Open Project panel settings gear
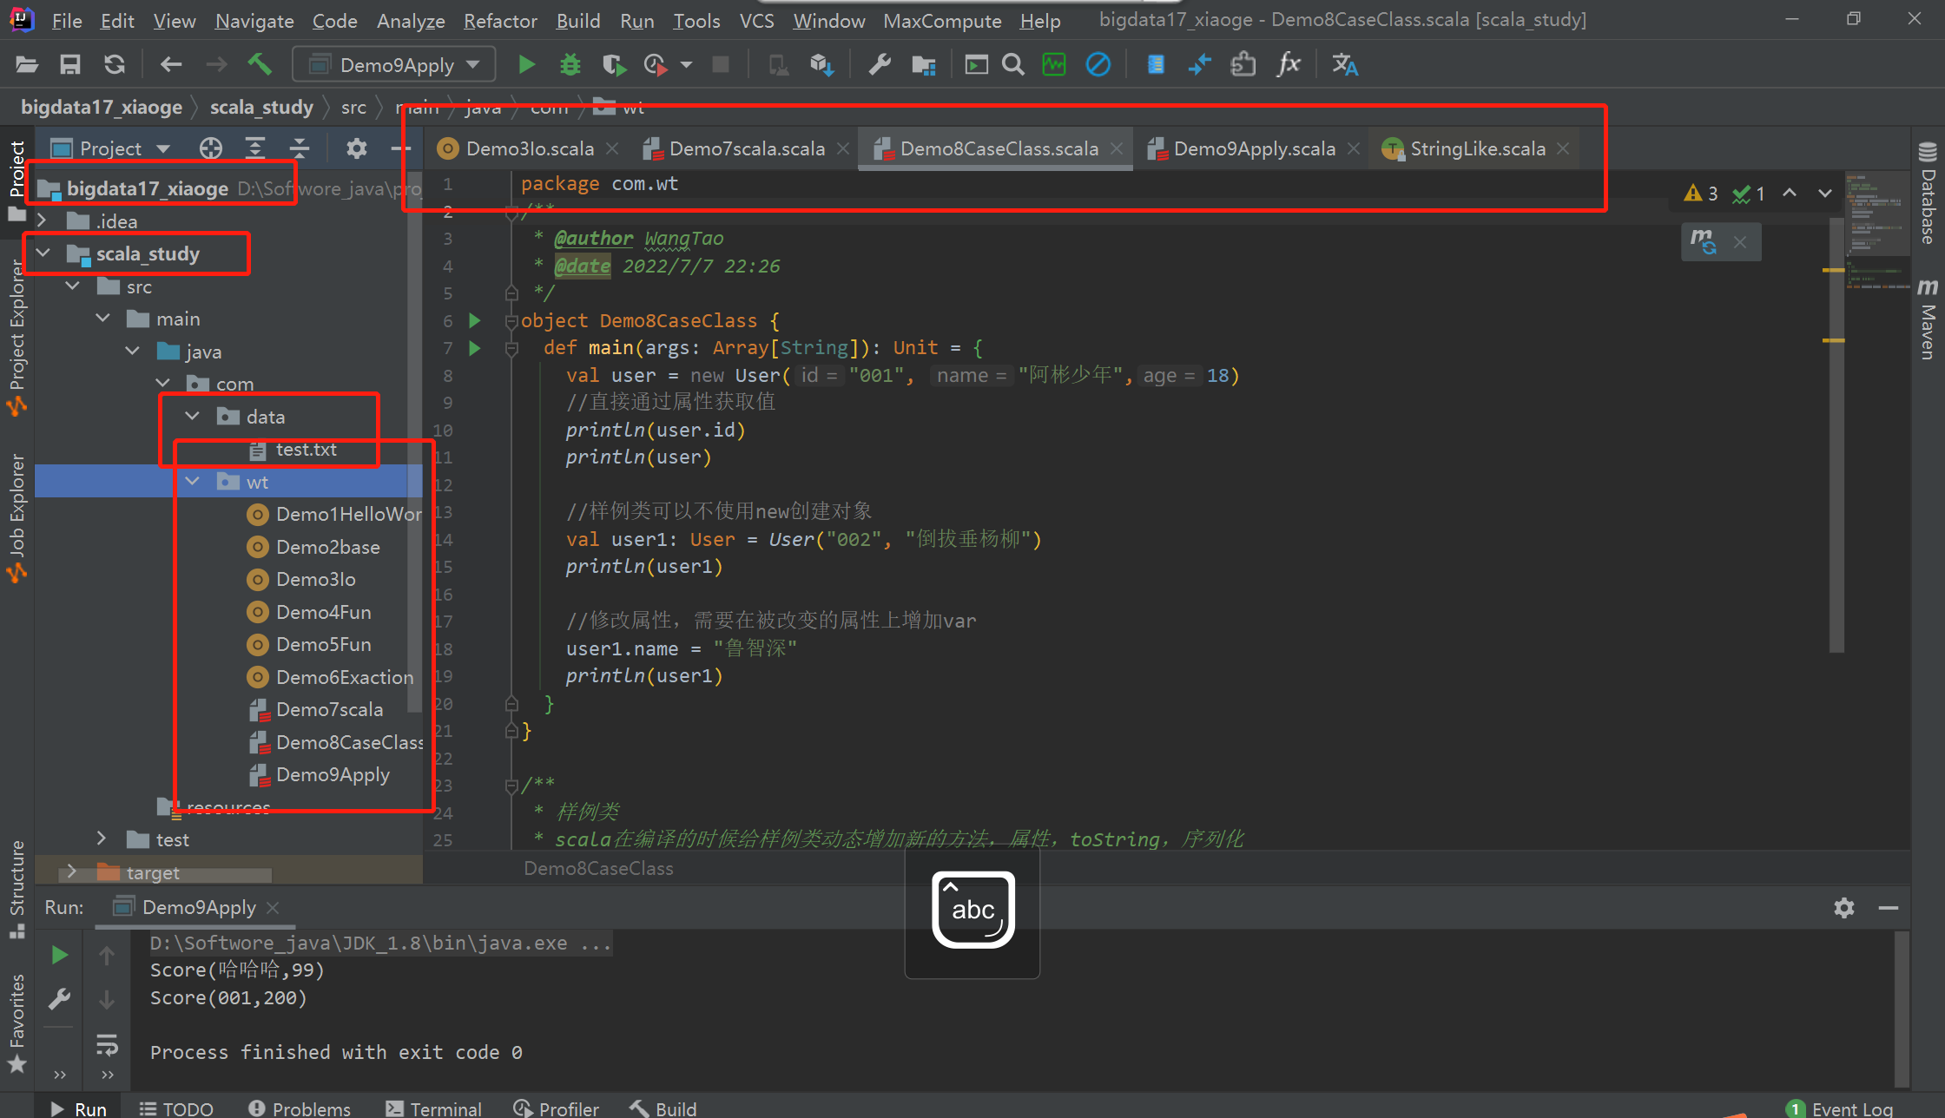1945x1118 pixels. coord(356,148)
